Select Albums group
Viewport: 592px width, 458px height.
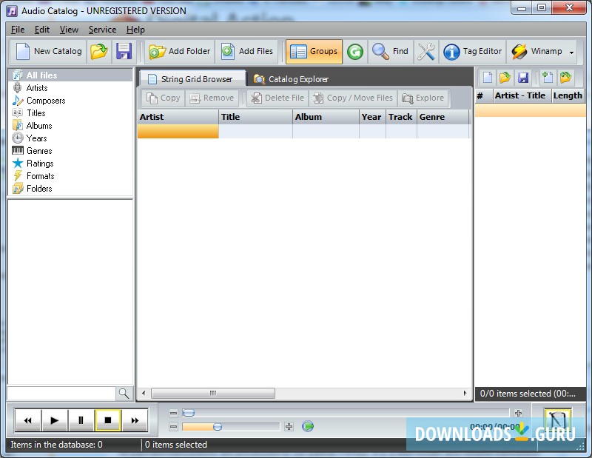[x=39, y=126]
